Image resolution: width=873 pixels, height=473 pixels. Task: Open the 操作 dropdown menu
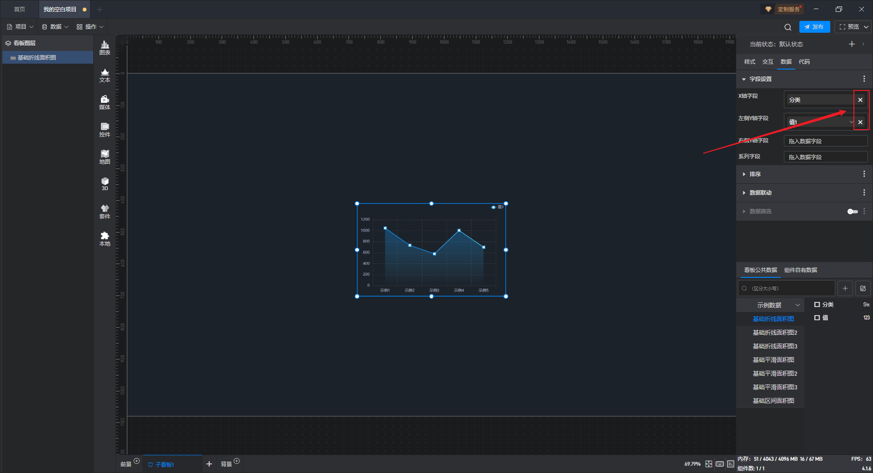(x=90, y=27)
